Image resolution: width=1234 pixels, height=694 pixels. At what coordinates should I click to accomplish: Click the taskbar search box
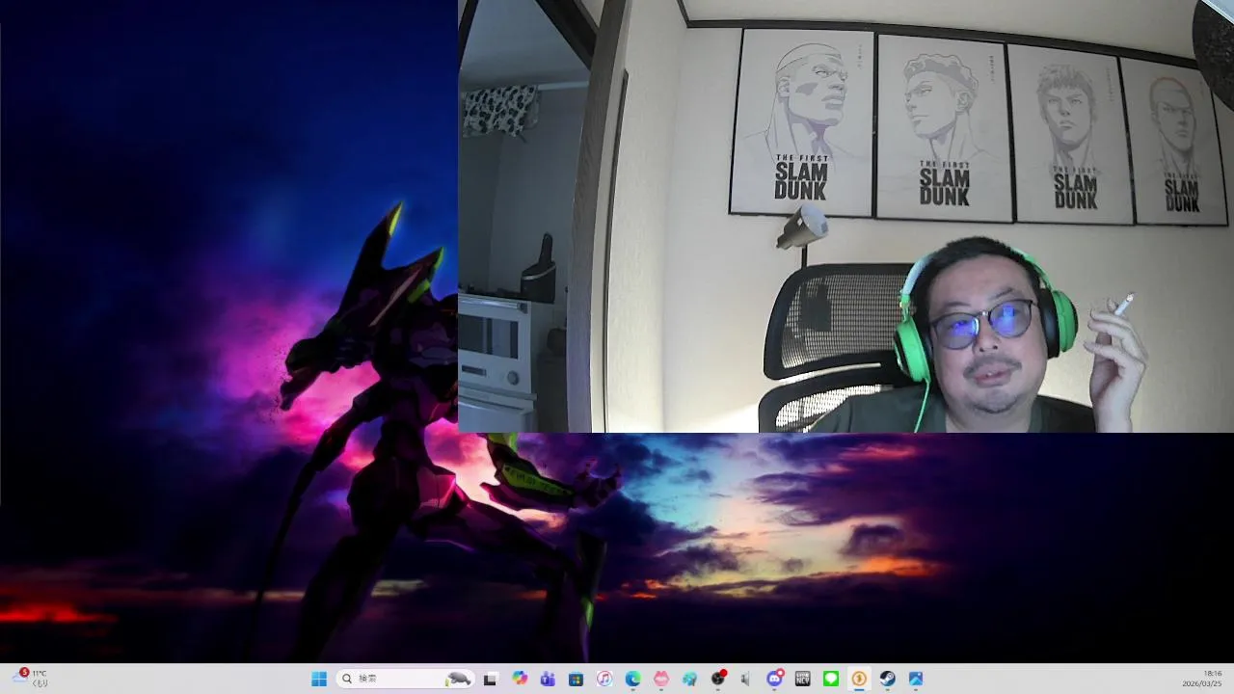405,679
